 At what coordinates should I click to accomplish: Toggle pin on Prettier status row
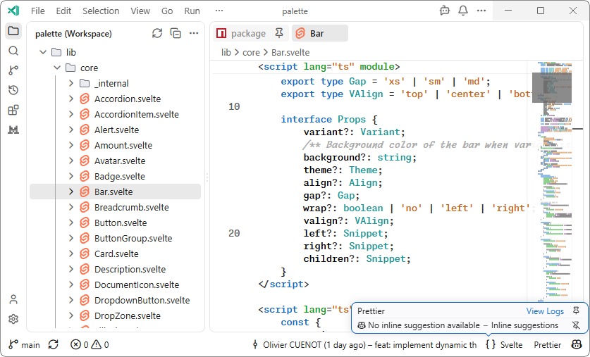pyautogui.click(x=576, y=311)
